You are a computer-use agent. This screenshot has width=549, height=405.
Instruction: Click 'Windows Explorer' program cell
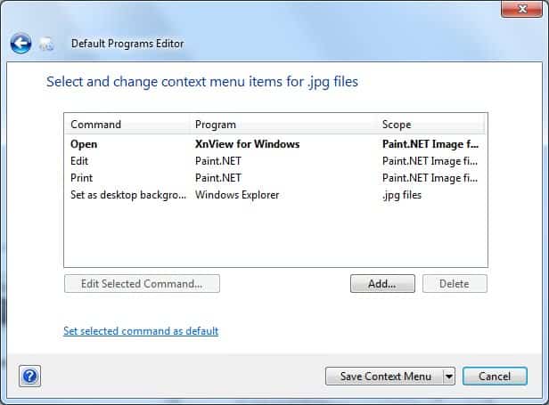pyautogui.click(x=237, y=195)
